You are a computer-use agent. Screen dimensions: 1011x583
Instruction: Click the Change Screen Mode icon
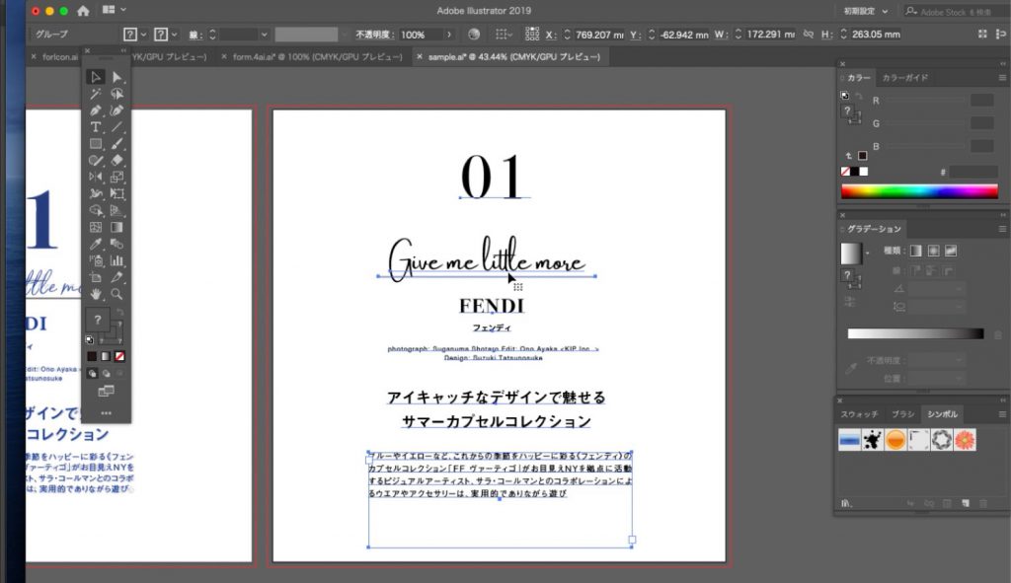click(x=106, y=391)
